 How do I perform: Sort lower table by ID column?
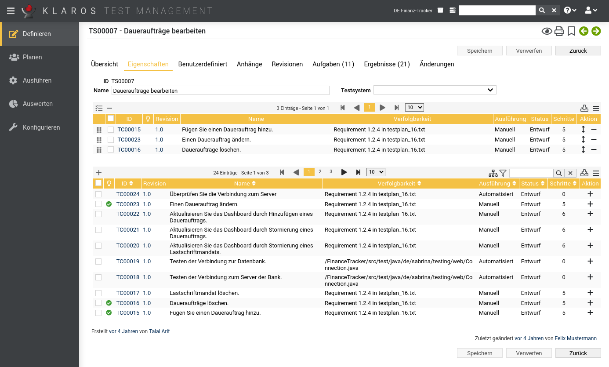coord(127,184)
